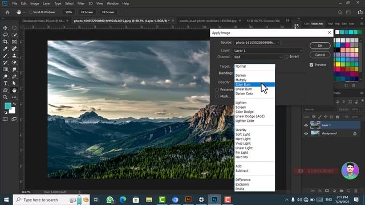Choose Color Burn blending mode

pyautogui.click(x=255, y=85)
